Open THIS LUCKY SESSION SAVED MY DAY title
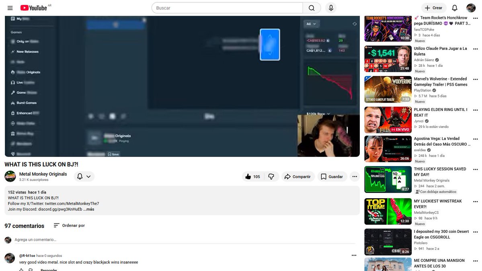482x271 pixels. [440, 172]
